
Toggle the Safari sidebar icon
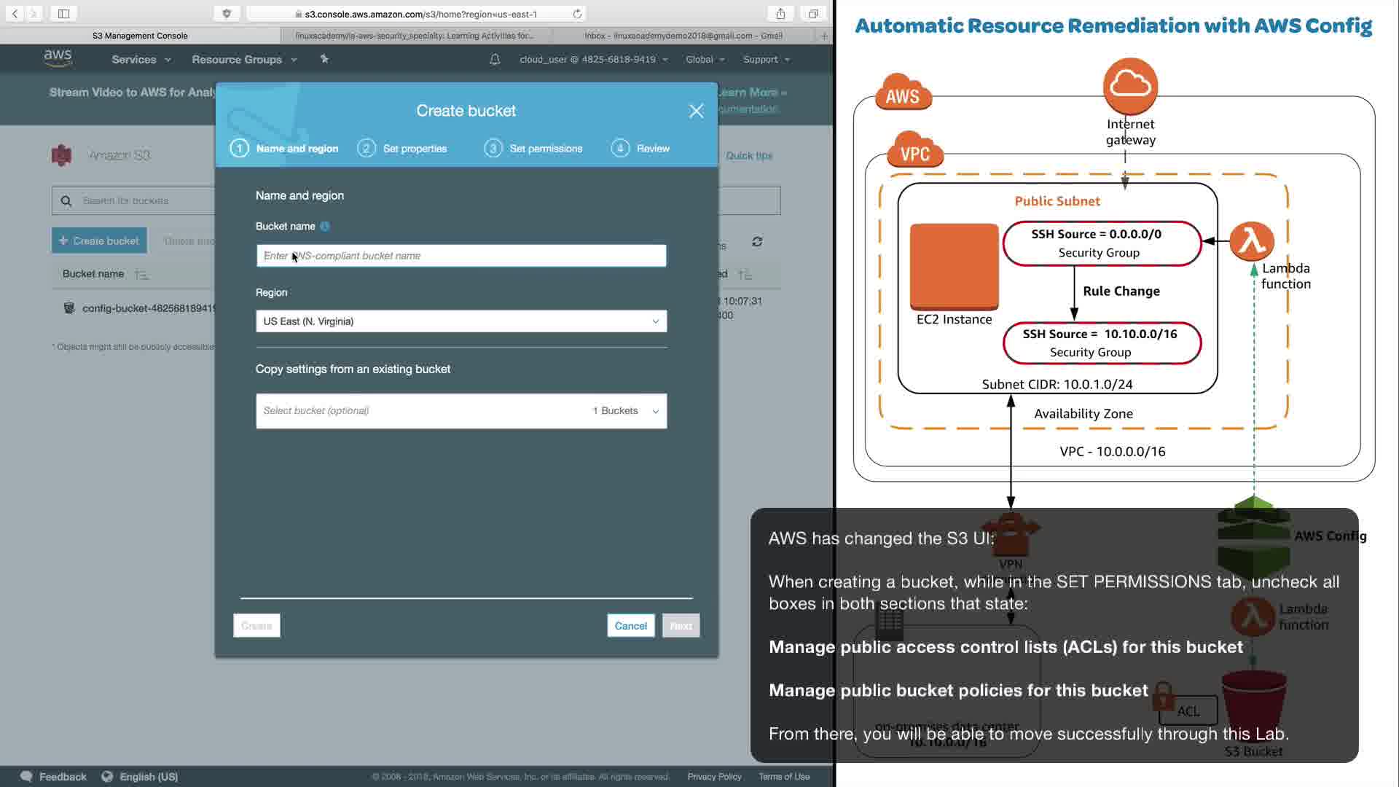[x=63, y=14]
